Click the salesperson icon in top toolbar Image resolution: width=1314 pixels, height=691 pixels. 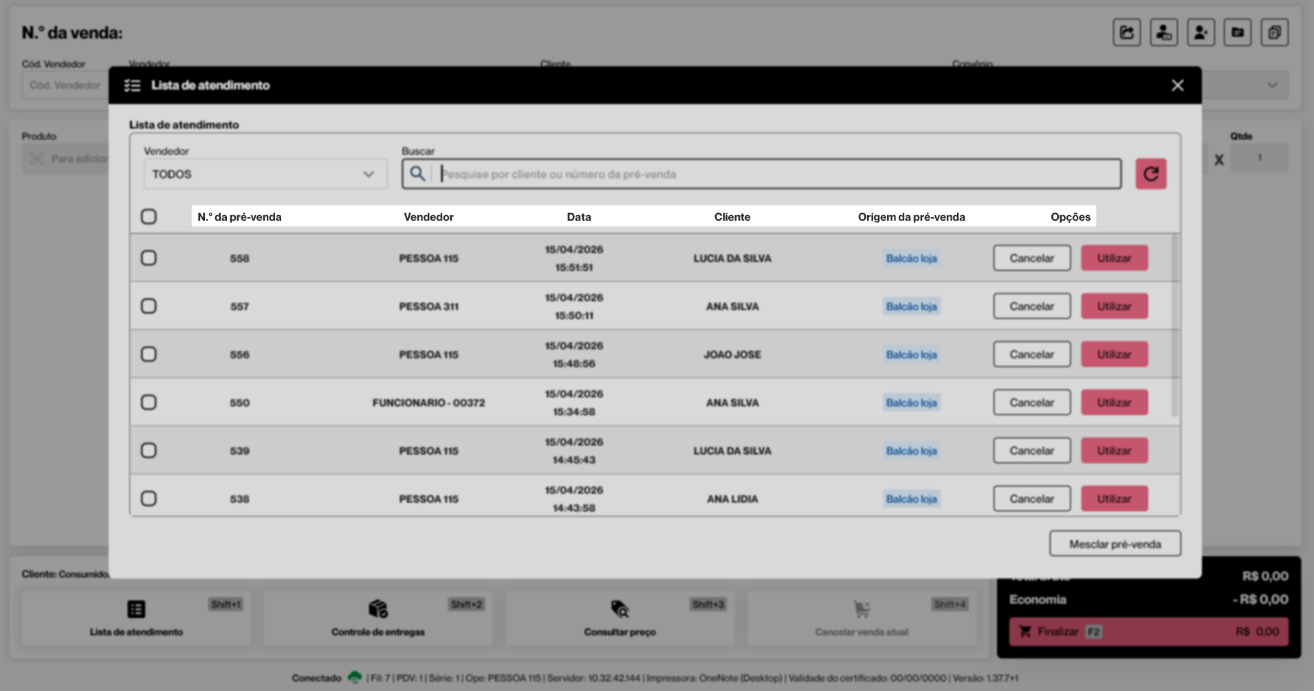(1163, 32)
